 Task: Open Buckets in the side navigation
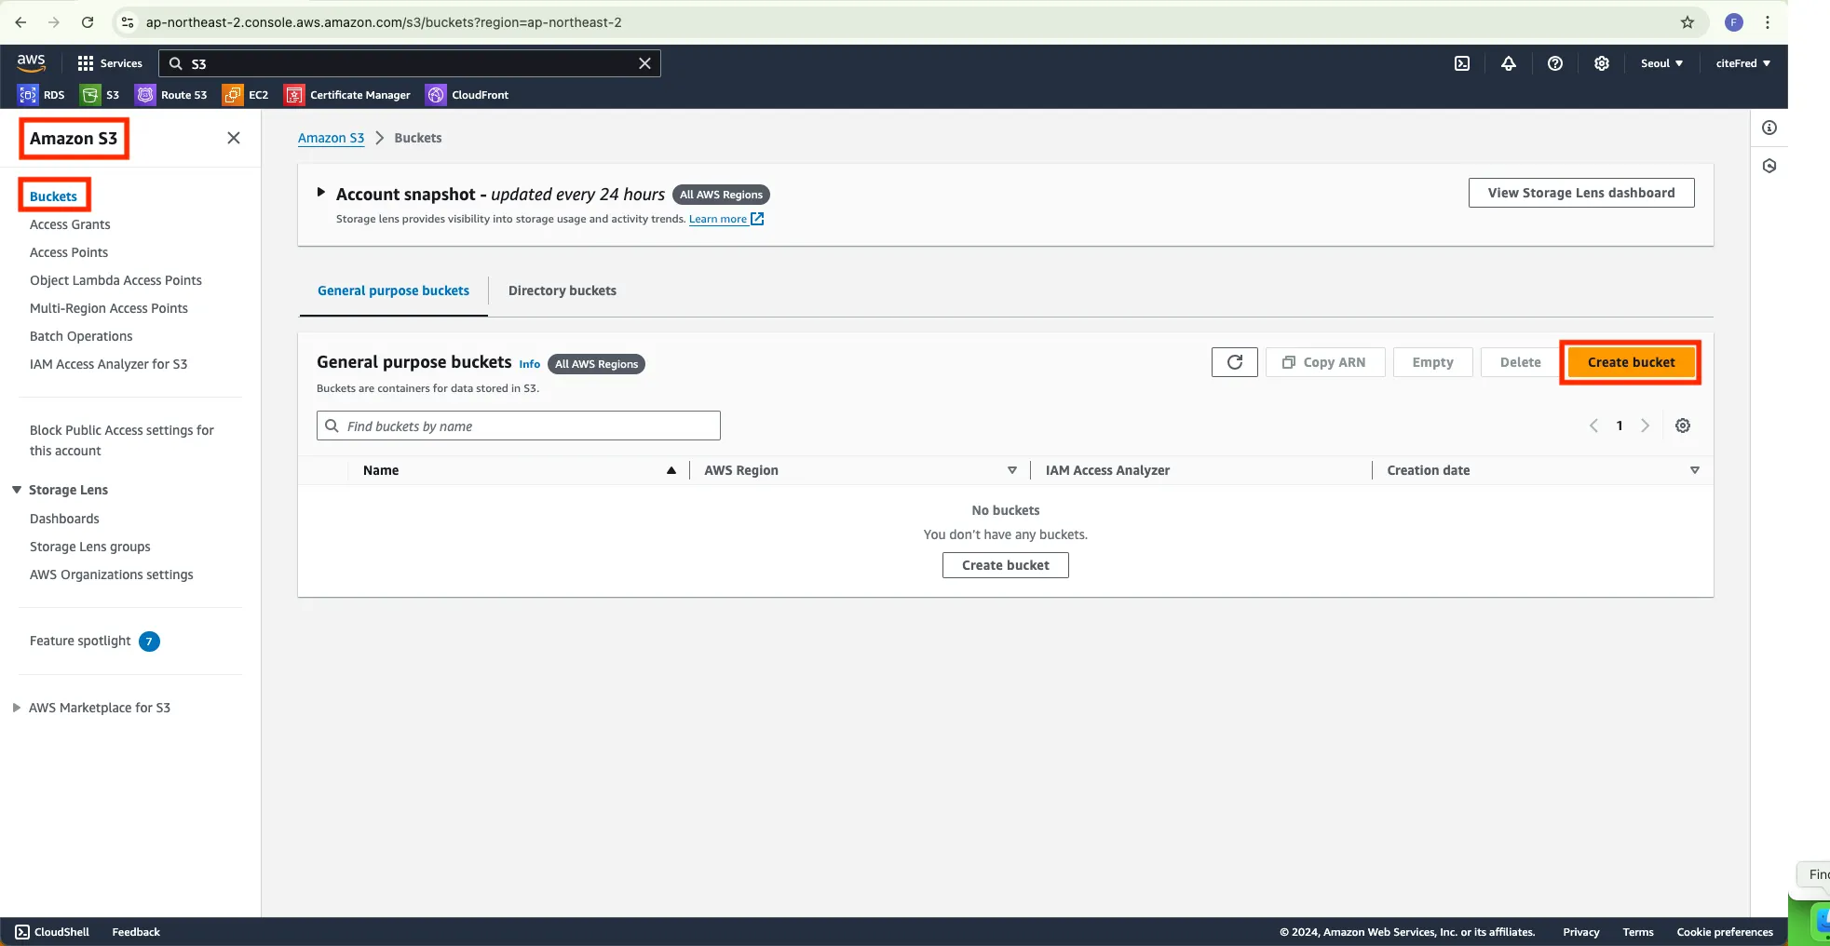pos(53,196)
